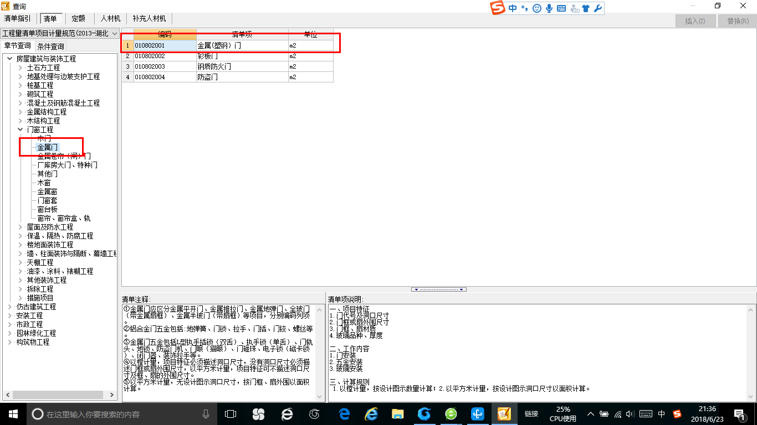Select row 钢质防火门 in the table

227,66
